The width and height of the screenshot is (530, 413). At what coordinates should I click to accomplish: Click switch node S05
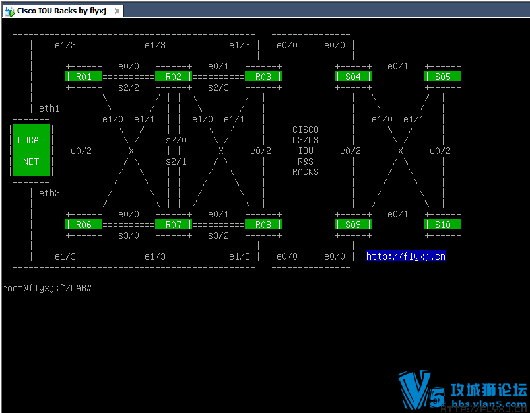(x=443, y=77)
